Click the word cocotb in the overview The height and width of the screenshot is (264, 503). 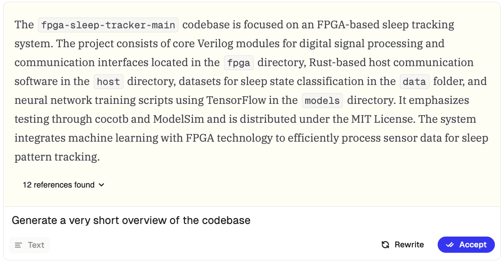pyautogui.click(x=111, y=119)
